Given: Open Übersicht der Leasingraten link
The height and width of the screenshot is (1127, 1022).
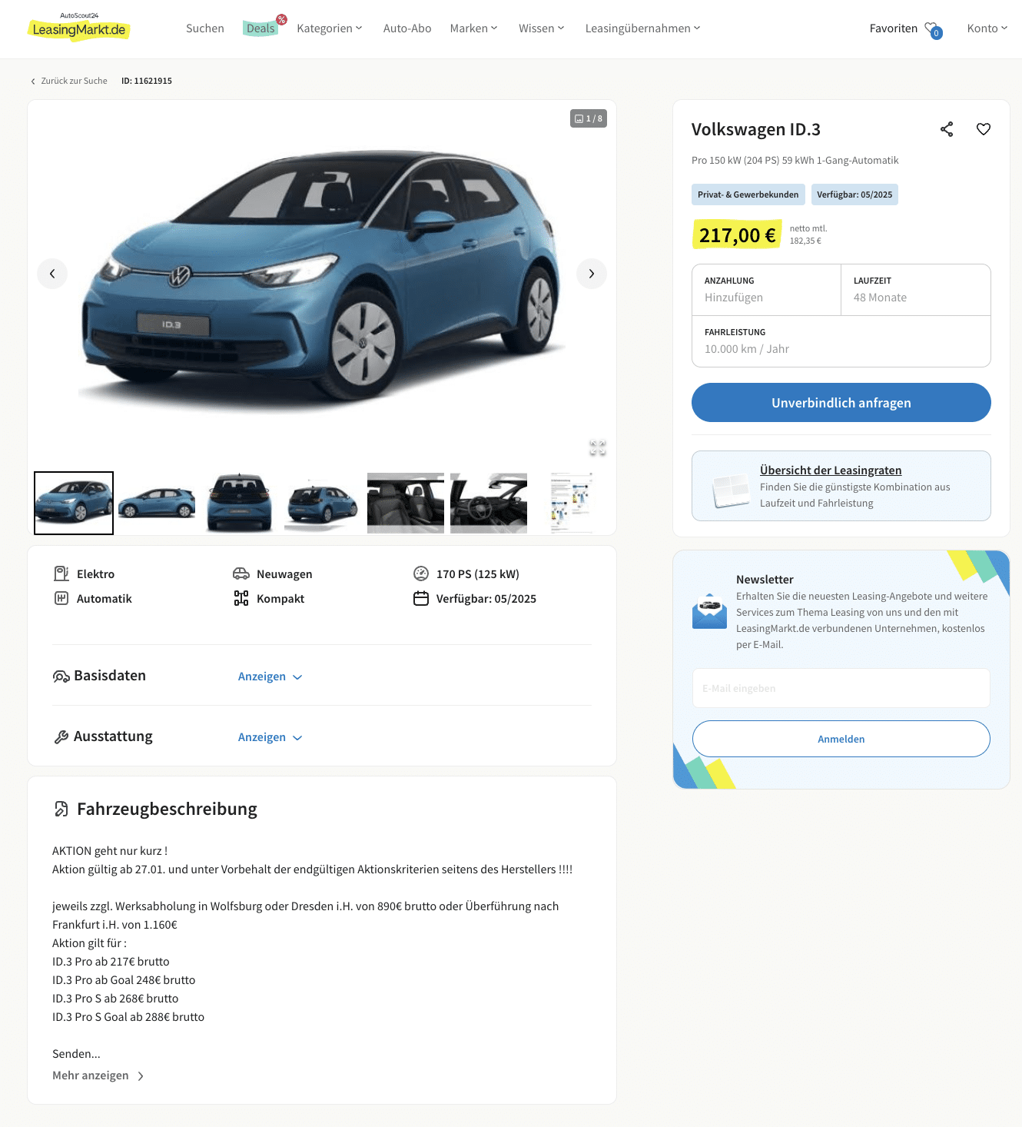Looking at the screenshot, I should point(831,470).
